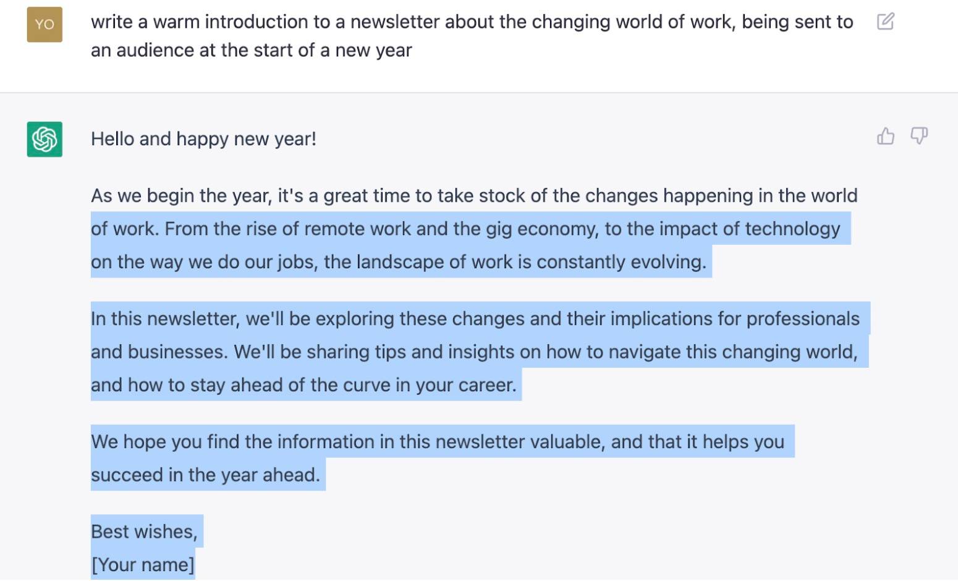Click the edit prompt pencil icon

(x=885, y=22)
